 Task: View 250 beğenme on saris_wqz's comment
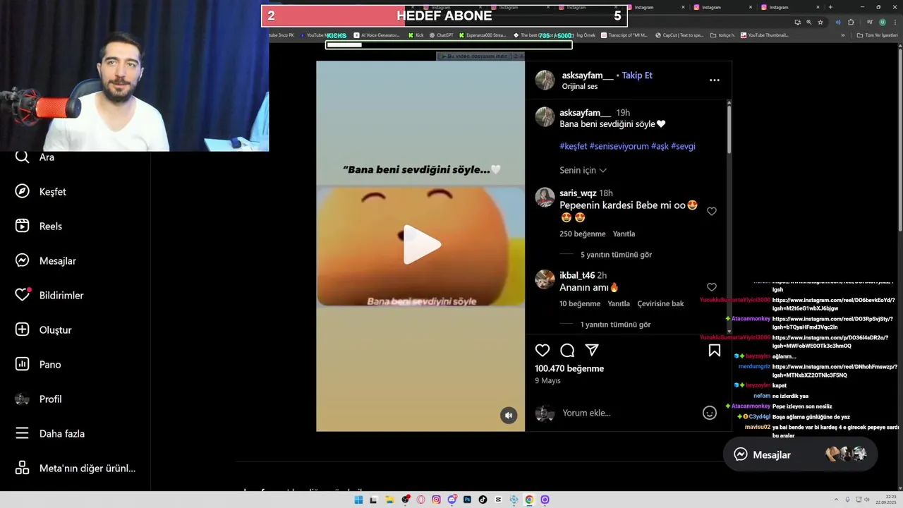(582, 234)
